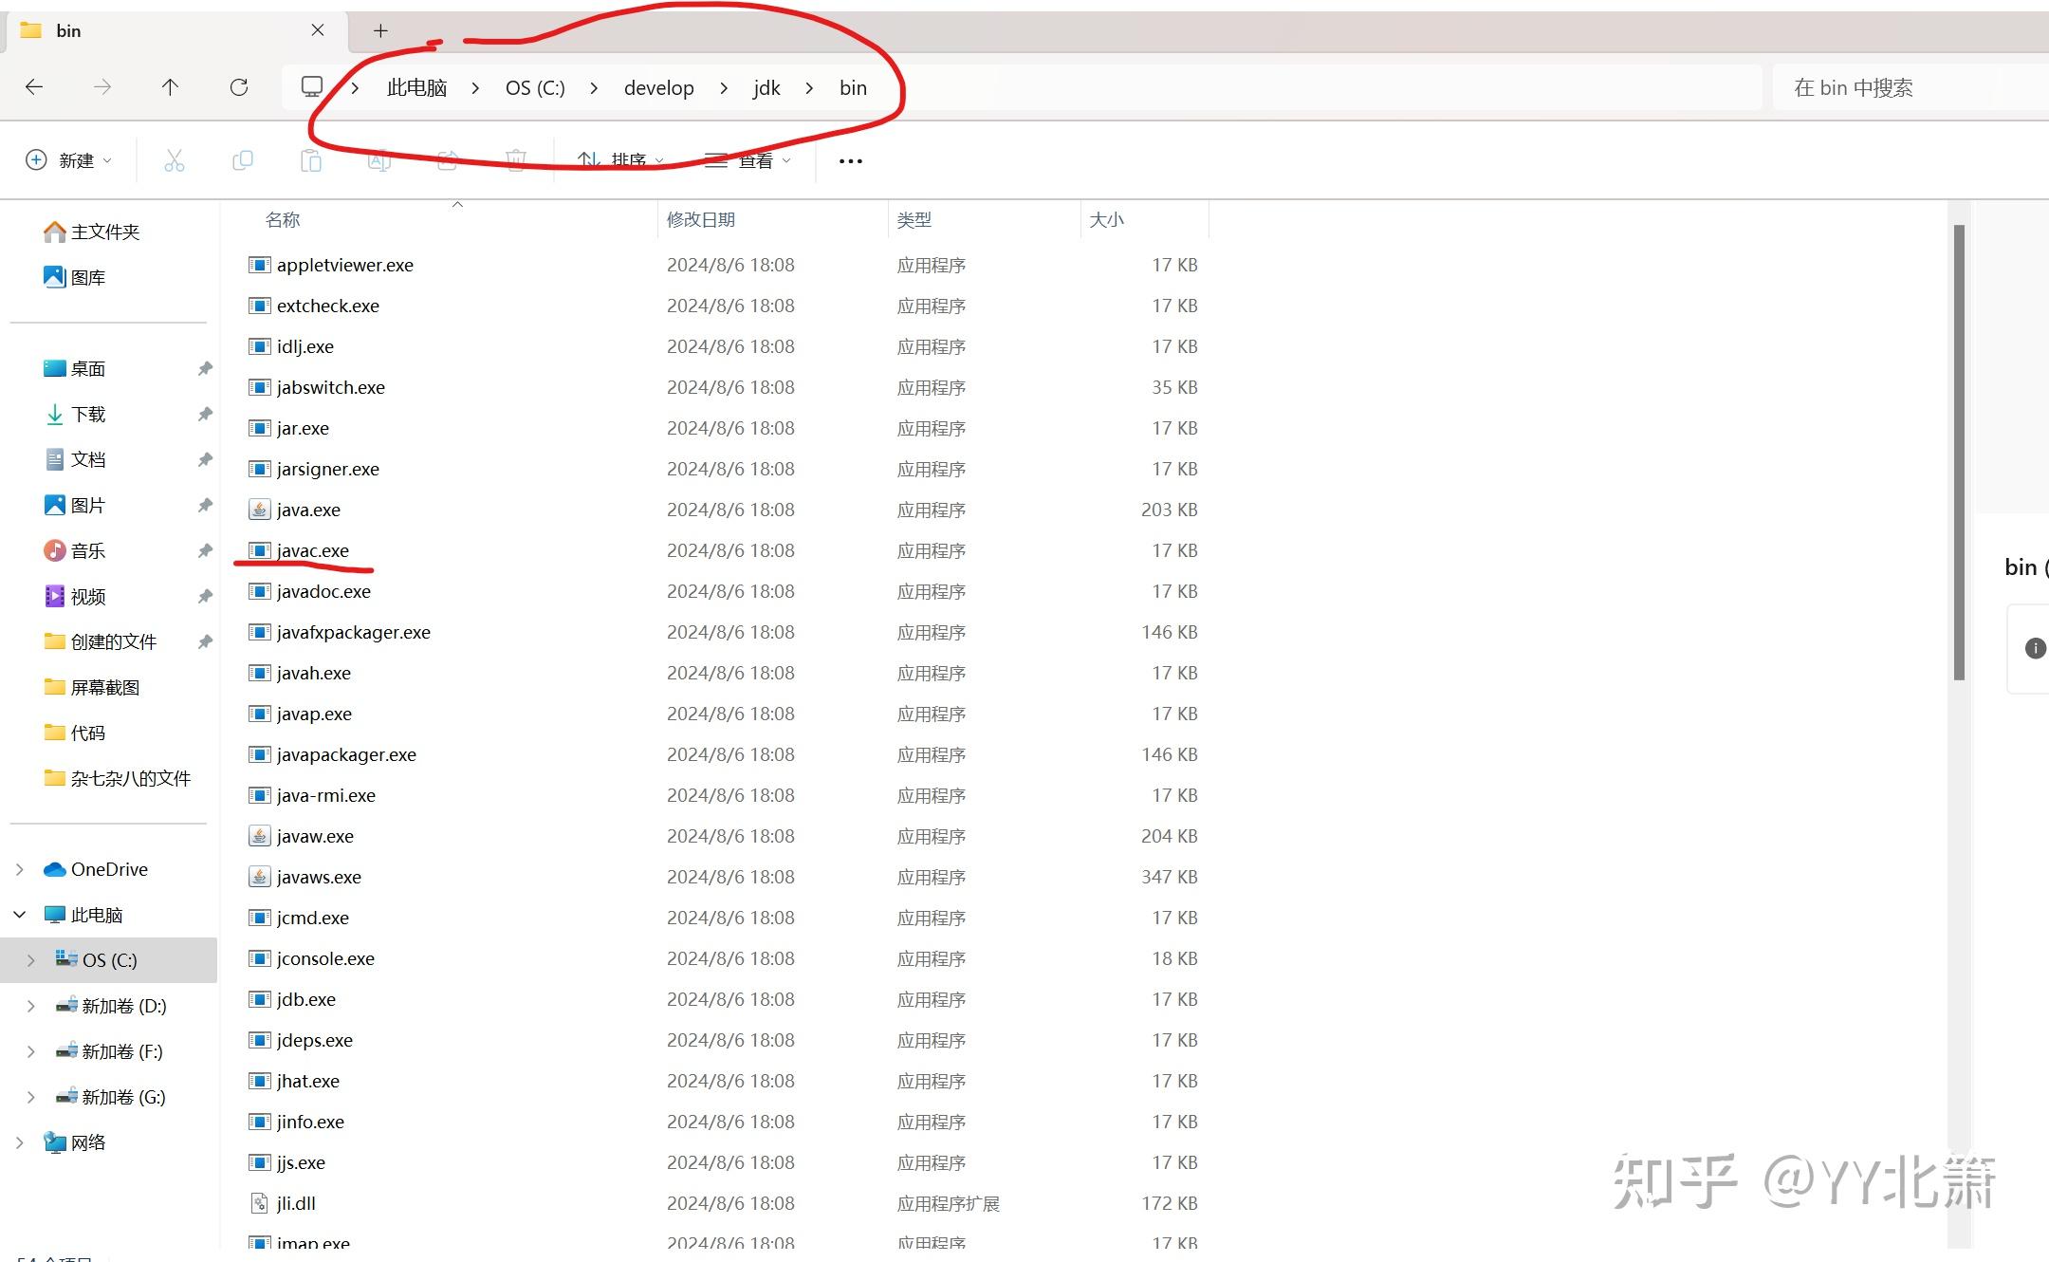Image resolution: width=2049 pixels, height=1262 pixels.
Task: Click the Back navigation arrow
Action: click(34, 87)
